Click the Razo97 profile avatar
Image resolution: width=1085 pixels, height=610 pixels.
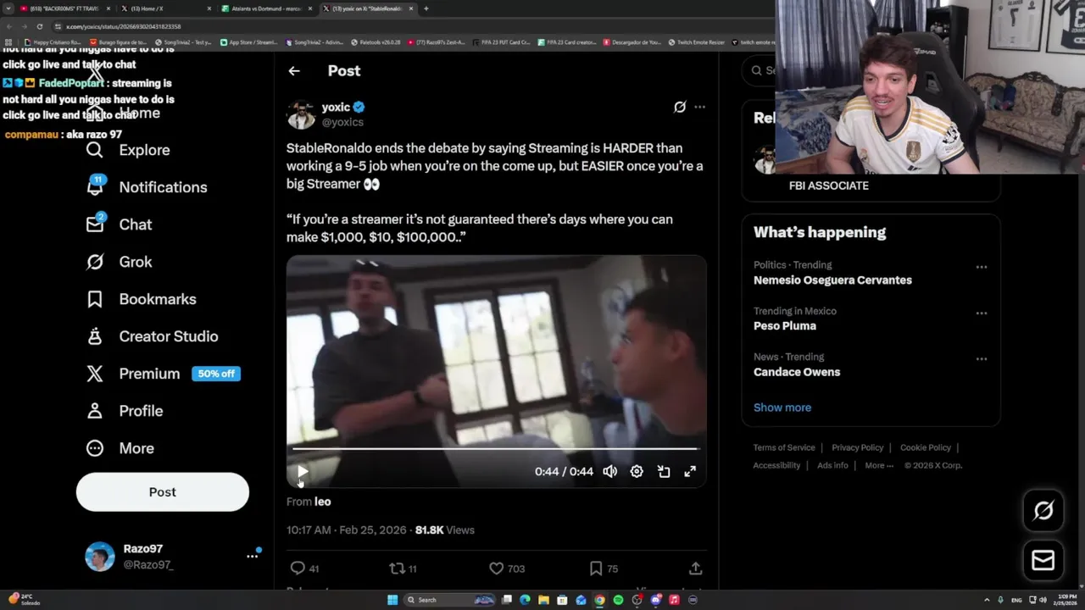pyautogui.click(x=99, y=557)
